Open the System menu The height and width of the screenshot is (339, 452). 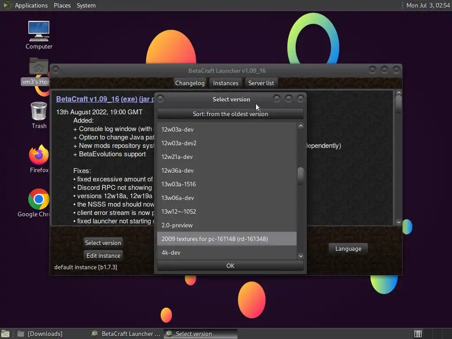click(x=86, y=5)
